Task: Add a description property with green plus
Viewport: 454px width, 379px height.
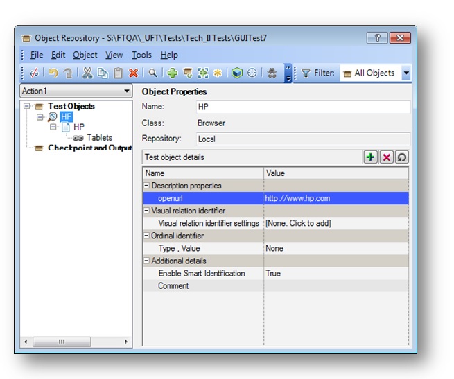Action: click(x=371, y=157)
